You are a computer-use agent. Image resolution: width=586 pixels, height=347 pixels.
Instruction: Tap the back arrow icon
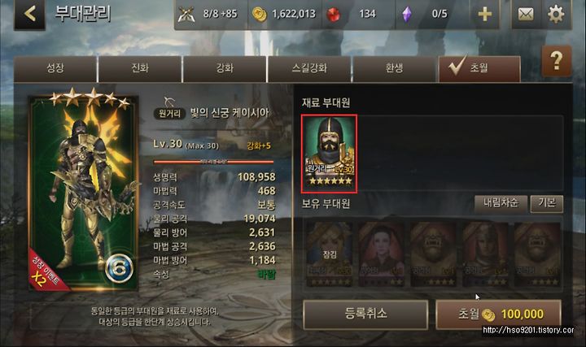point(30,14)
